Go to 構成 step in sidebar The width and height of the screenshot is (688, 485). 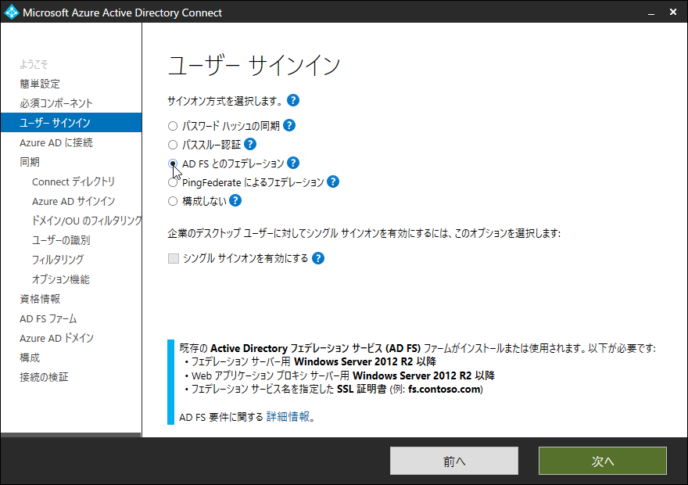pos(30,357)
